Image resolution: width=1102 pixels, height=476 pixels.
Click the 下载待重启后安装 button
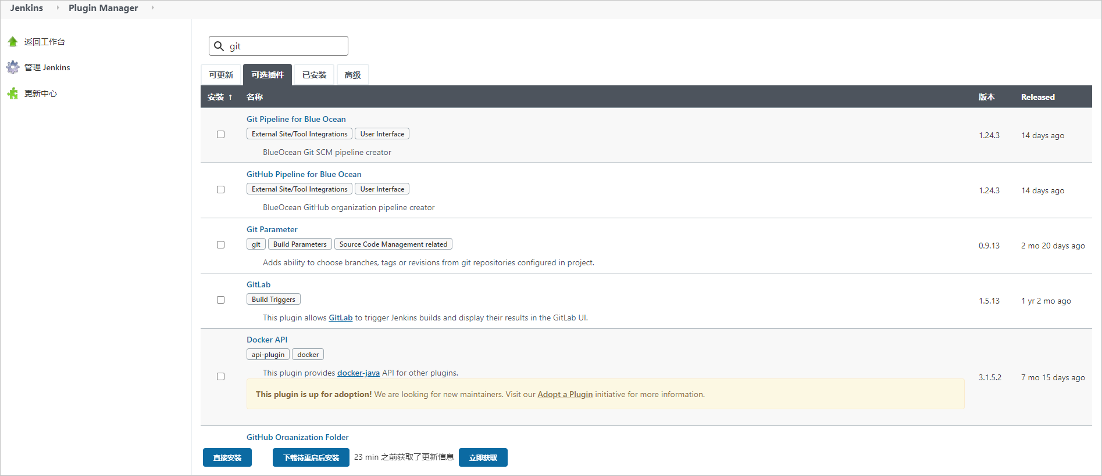coord(311,457)
